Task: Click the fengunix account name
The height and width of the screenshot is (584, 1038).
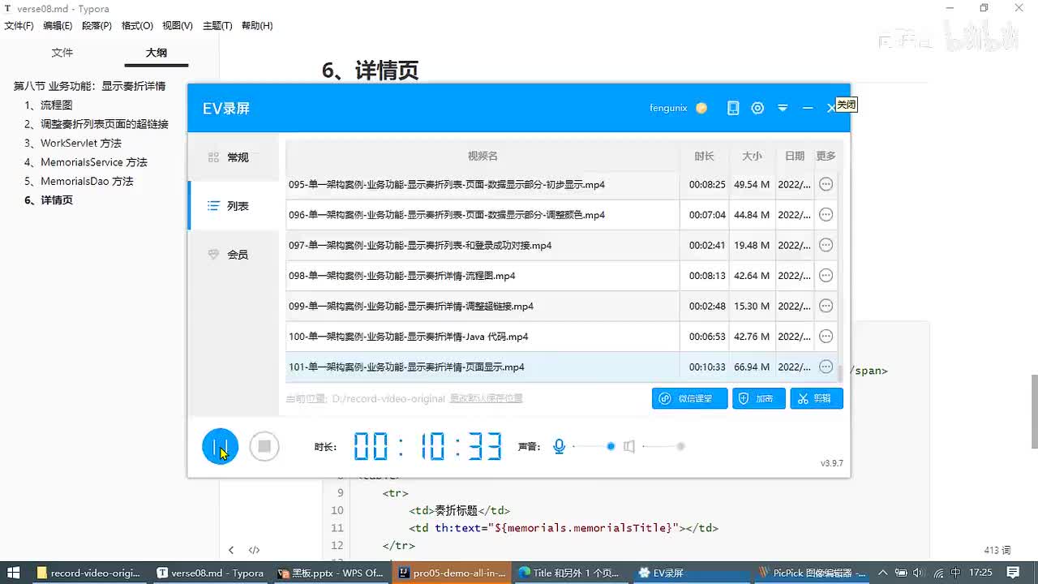Action: point(668,108)
